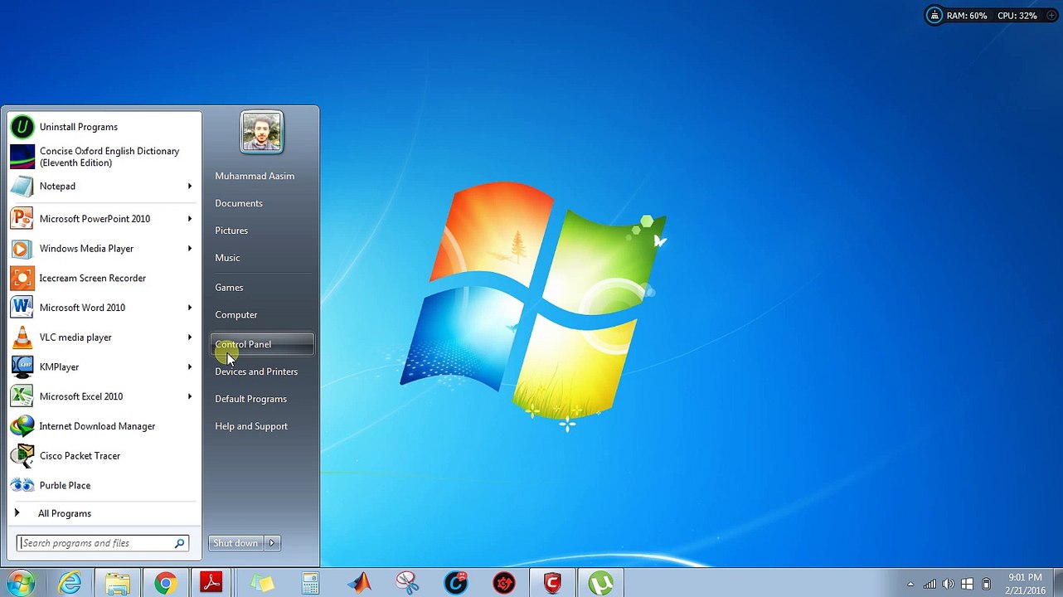Viewport: 1063px width, 597px height.
Task: Open Music library
Action: click(x=227, y=258)
